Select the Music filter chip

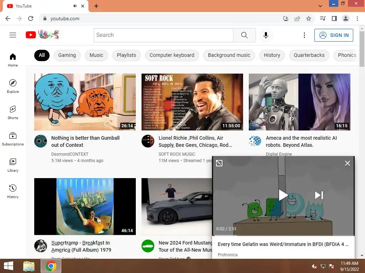click(96, 55)
